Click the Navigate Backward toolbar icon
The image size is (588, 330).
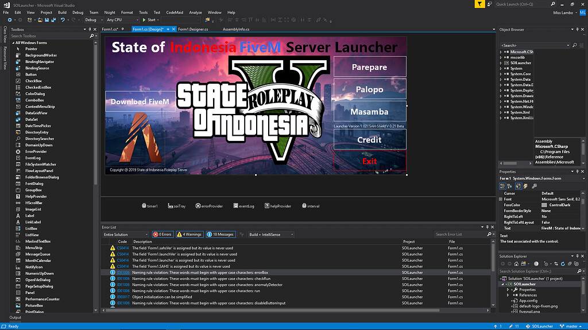pyautogui.click(x=10, y=20)
